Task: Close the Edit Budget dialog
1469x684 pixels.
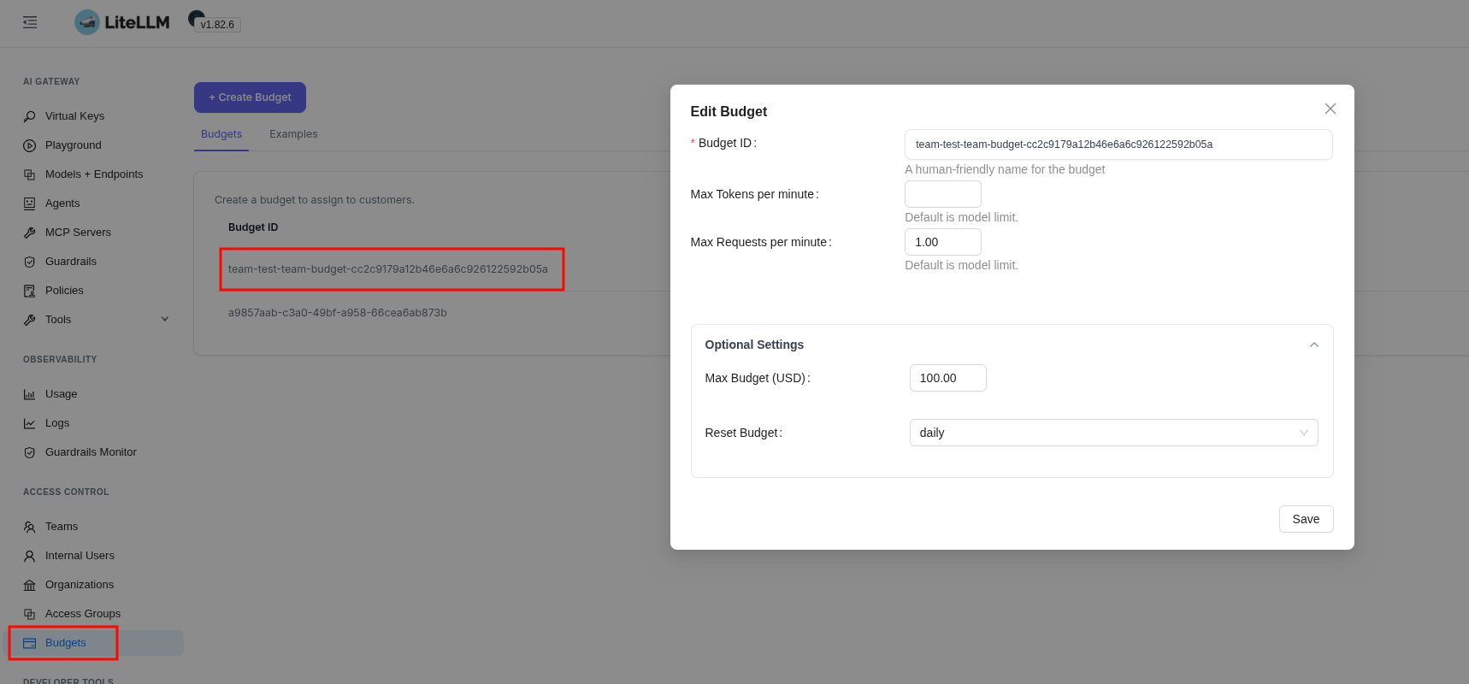Action: tap(1330, 109)
